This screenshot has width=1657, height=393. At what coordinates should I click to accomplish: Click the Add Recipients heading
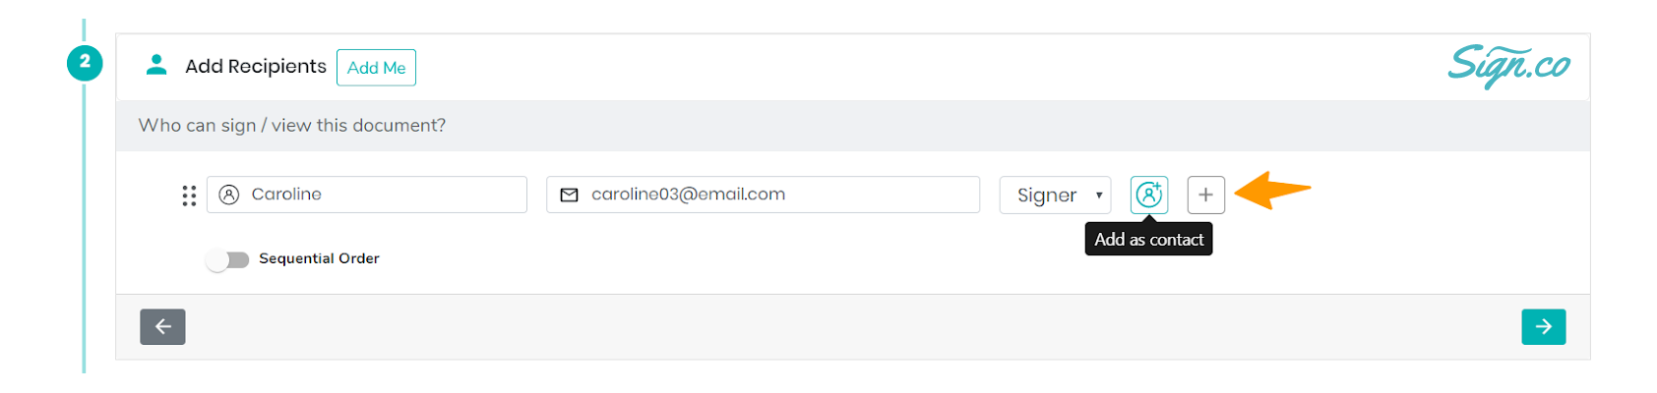click(x=256, y=66)
